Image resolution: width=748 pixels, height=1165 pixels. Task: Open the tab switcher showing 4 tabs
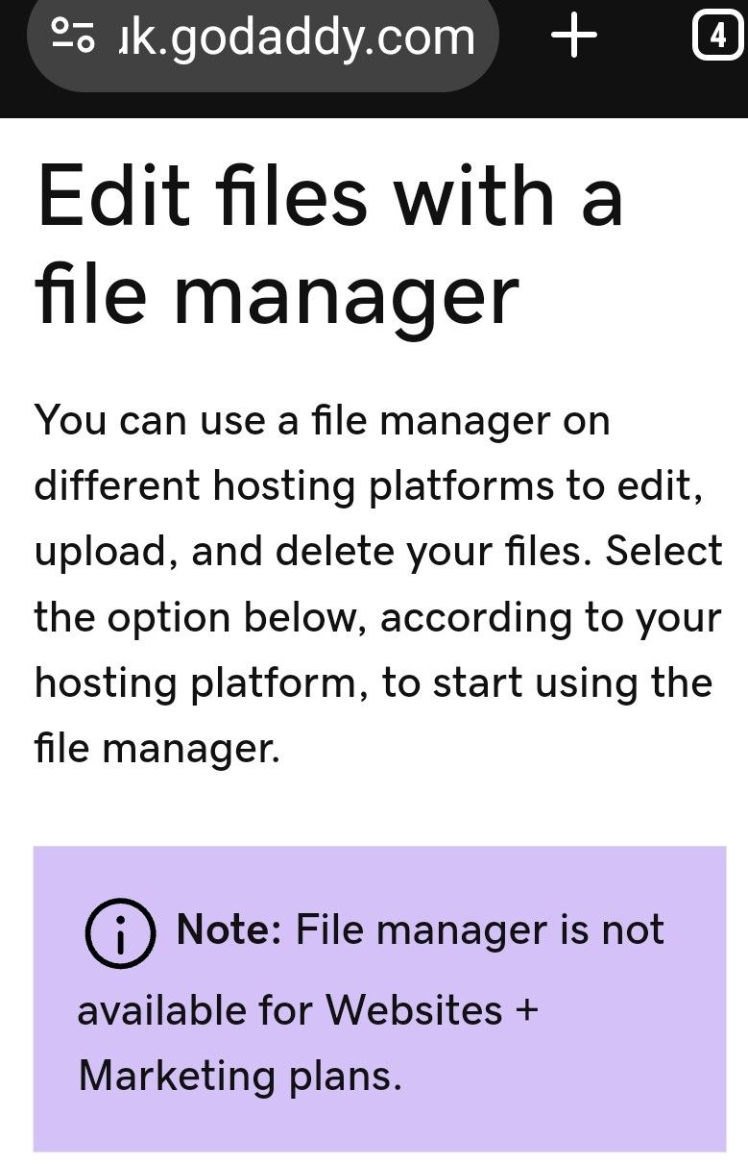tap(717, 37)
